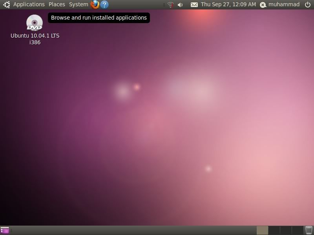
Task: Open the envelope messaging menu
Action: pyautogui.click(x=194, y=5)
